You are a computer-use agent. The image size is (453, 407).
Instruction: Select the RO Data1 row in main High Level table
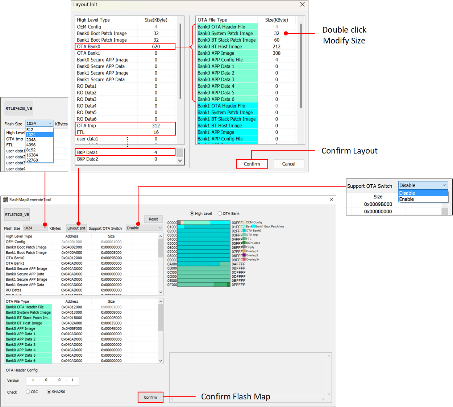[x=81, y=290]
